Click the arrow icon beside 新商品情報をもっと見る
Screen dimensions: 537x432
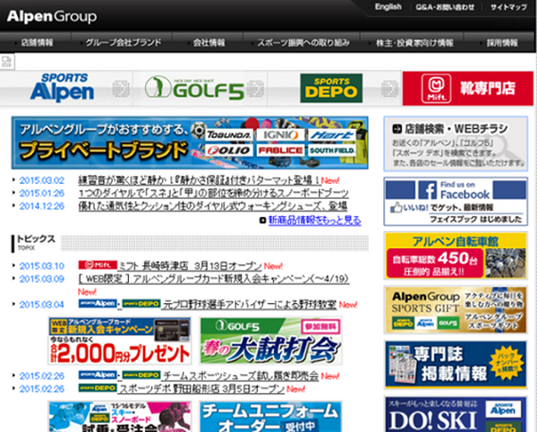click(x=262, y=220)
